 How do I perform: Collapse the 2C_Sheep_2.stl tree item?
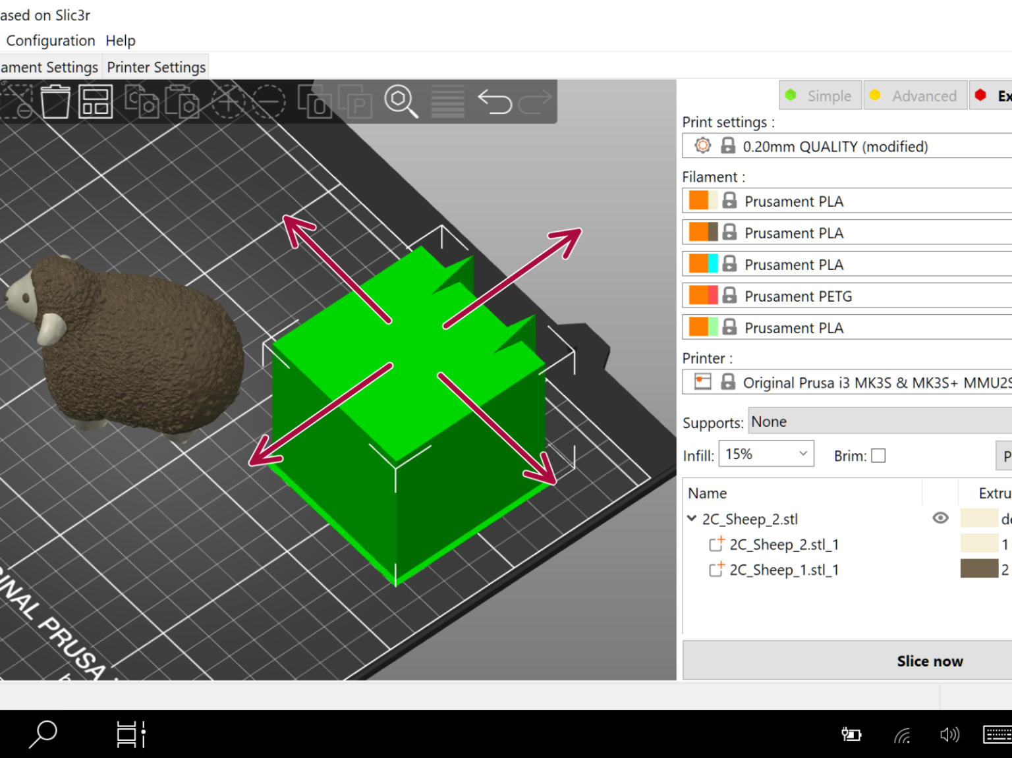point(691,518)
